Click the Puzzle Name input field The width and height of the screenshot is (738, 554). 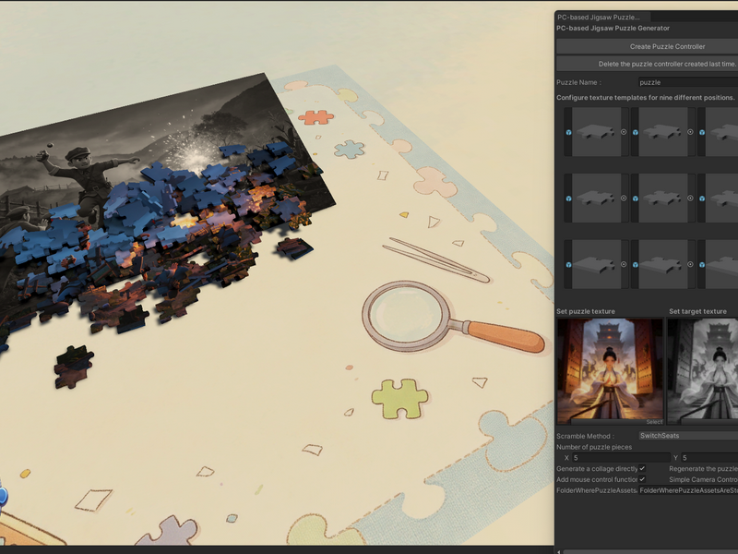(688, 82)
